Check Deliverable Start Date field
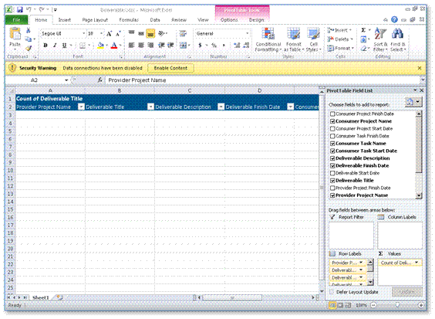The width and height of the screenshot is (435, 319). [332, 173]
